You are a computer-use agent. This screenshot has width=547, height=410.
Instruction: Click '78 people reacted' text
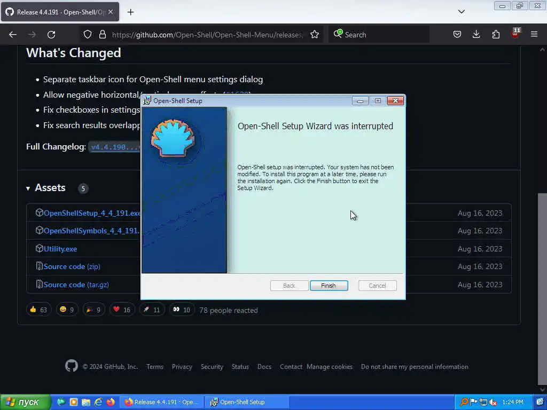[x=229, y=310]
